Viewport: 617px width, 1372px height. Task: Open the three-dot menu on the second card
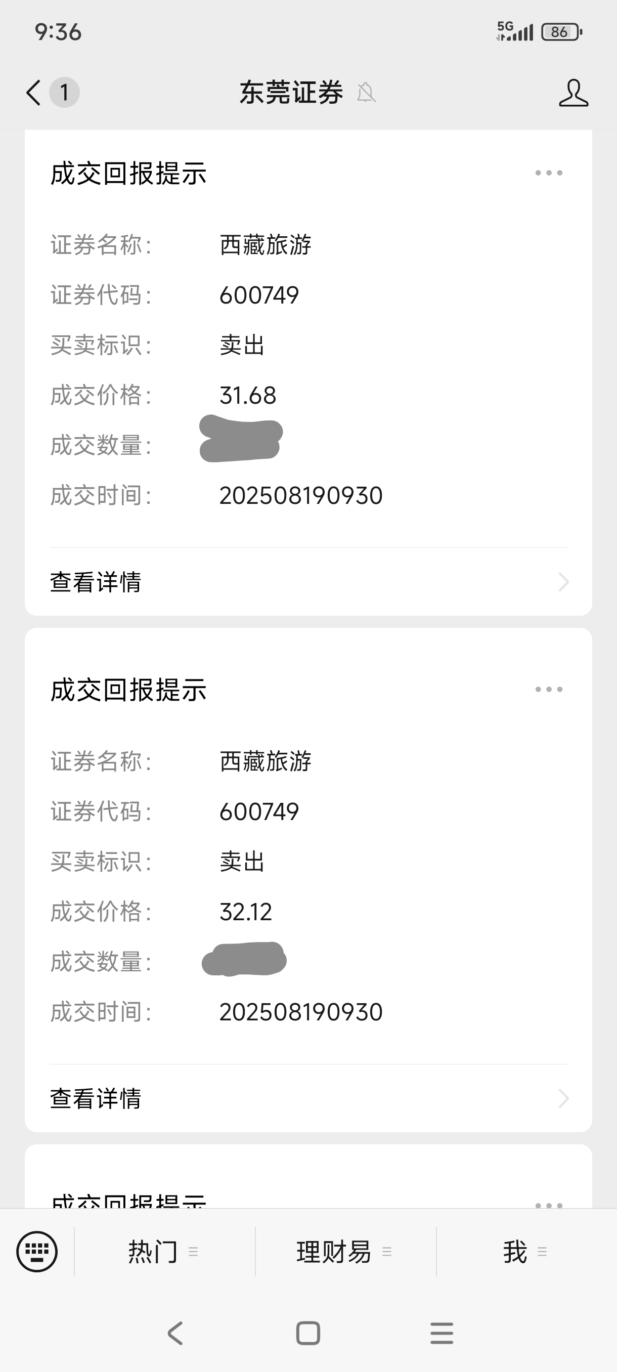(549, 689)
